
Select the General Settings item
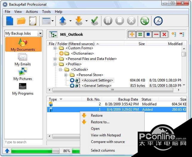(97, 86)
